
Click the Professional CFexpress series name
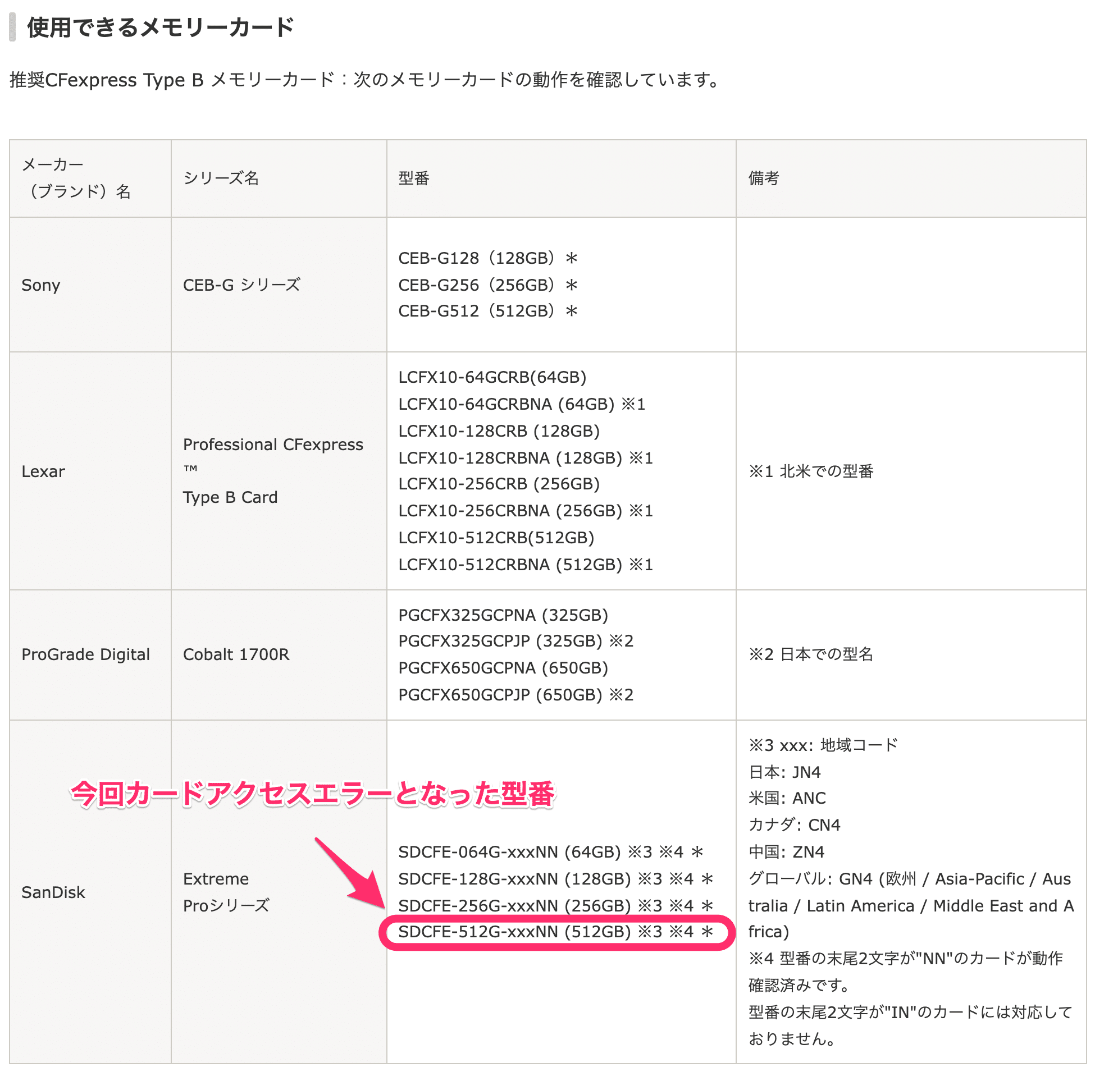(272, 445)
